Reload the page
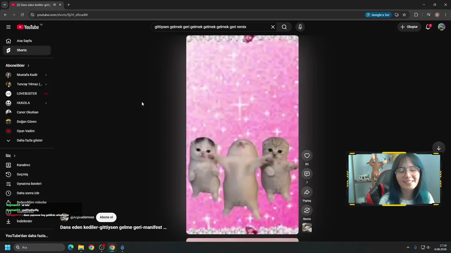451x253 pixels. coord(22,15)
